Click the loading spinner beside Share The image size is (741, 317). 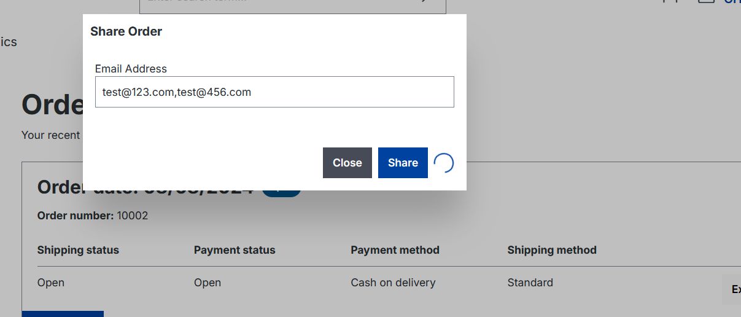pyautogui.click(x=444, y=163)
